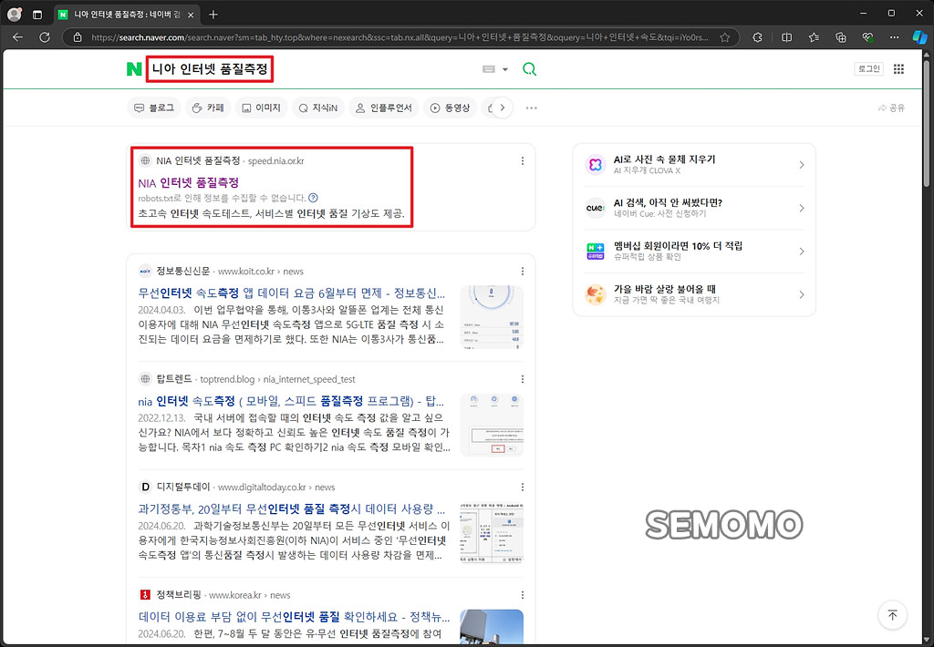Open 데이터 이용료 부담 없이 article link
934x647 pixels.
point(294,617)
